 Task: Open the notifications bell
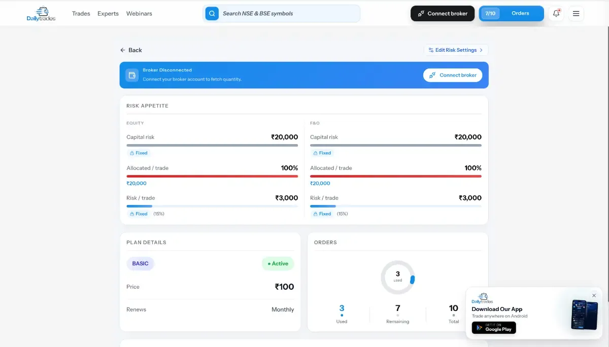[x=556, y=14]
